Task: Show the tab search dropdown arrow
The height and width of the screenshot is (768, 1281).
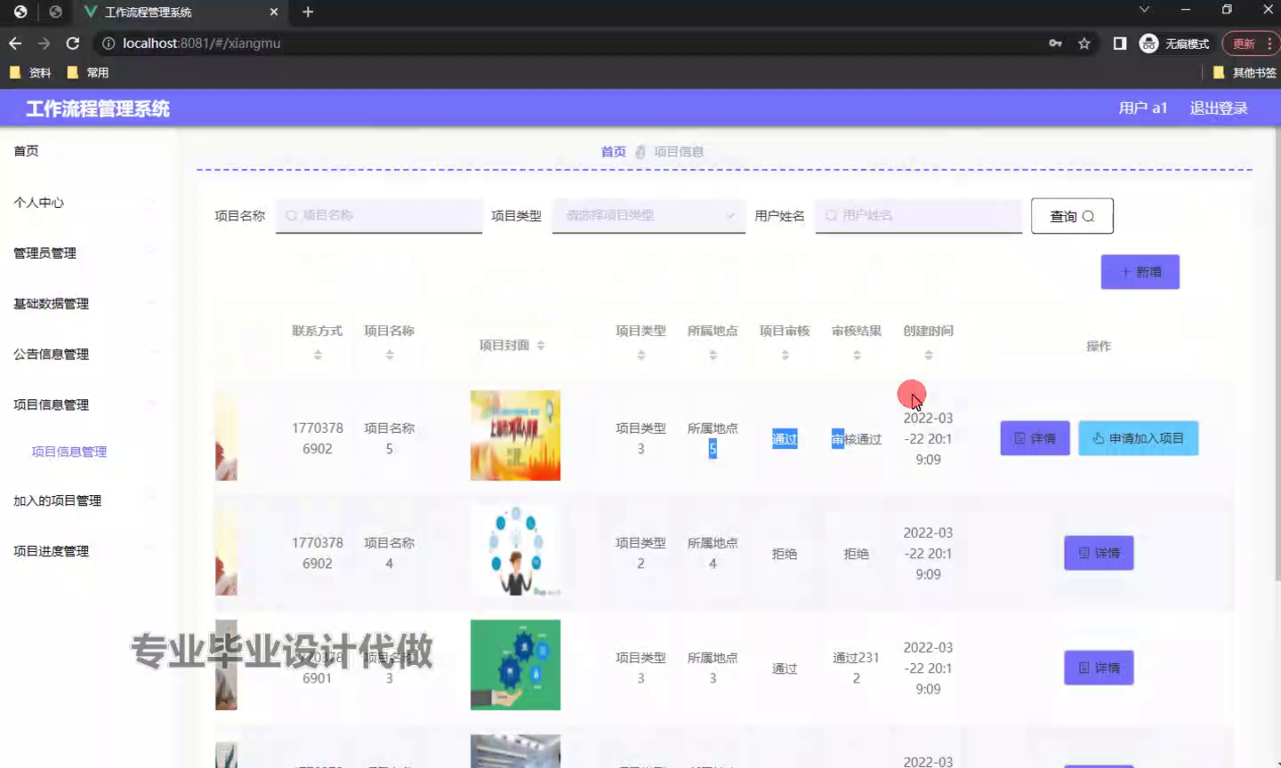Action: [x=1144, y=10]
